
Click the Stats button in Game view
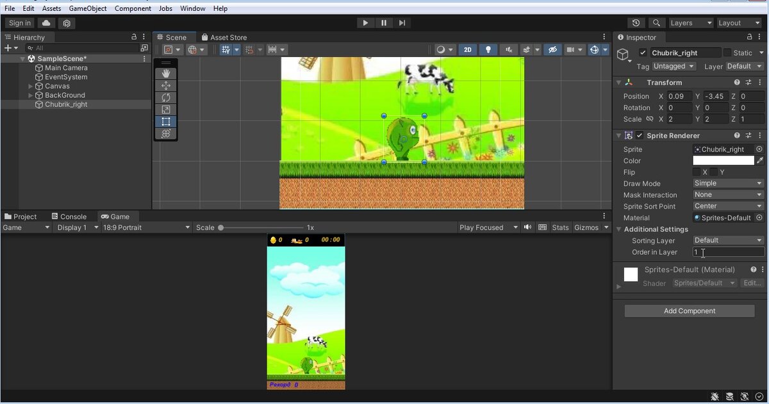pos(560,227)
